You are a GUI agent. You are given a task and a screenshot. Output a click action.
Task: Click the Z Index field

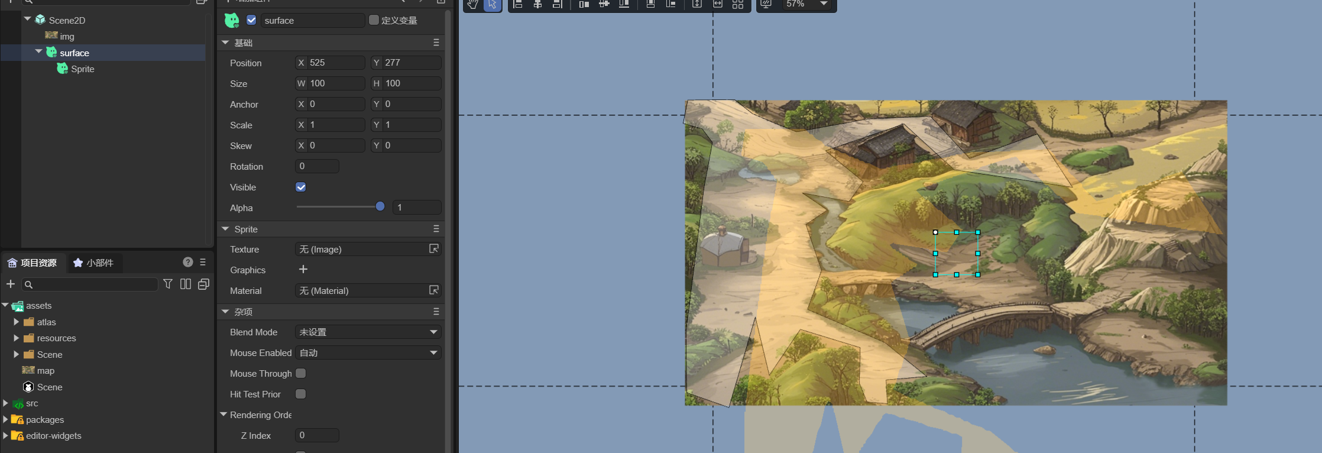[x=317, y=435]
